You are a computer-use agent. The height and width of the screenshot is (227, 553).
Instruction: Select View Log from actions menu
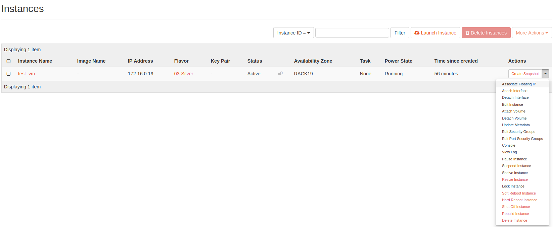click(x=509, y=152)
